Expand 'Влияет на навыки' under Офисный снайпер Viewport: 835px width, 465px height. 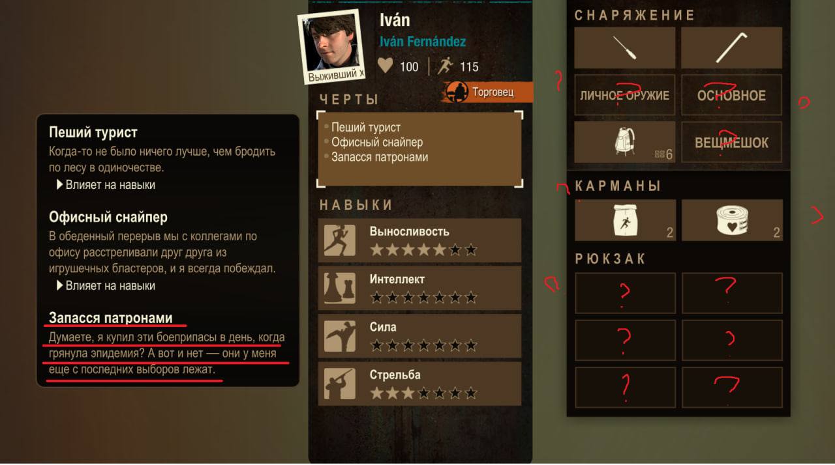coord(106,285)
